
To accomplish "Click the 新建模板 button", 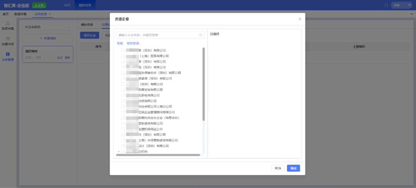I will point(47,38).
